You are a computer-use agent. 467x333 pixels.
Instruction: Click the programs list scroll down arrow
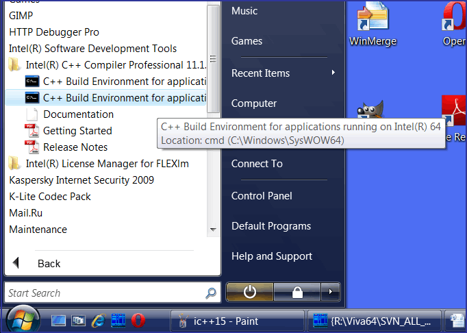click(213, 230)
